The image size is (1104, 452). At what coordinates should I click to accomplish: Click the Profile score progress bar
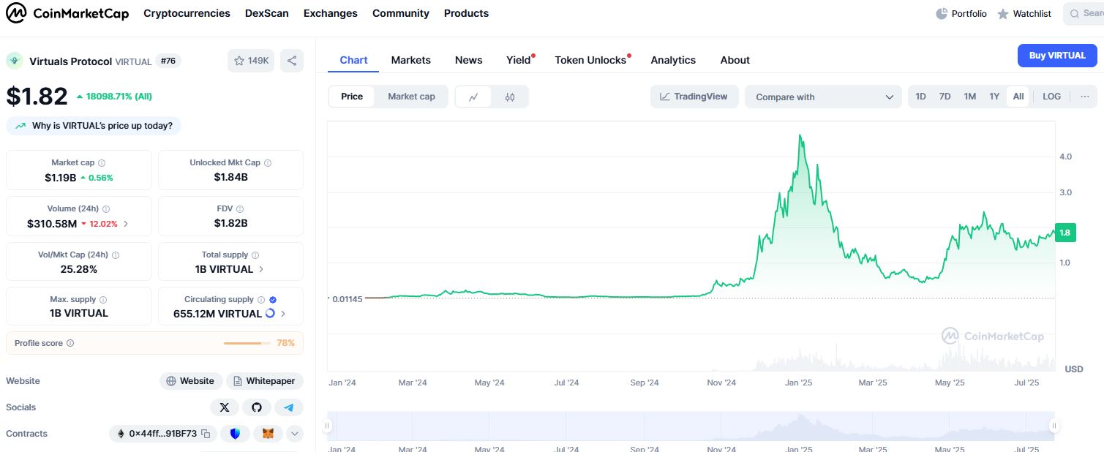[x=247, y=343]
